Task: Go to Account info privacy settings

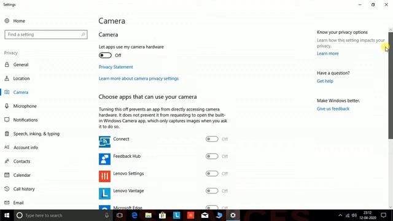Action: (26, 147)
